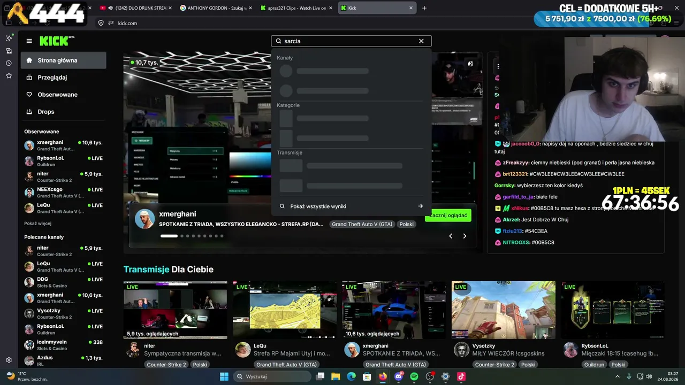
Task: Click the 'Sympatyczna transmisja w...' stream title
Action: [x=182, y=353]
